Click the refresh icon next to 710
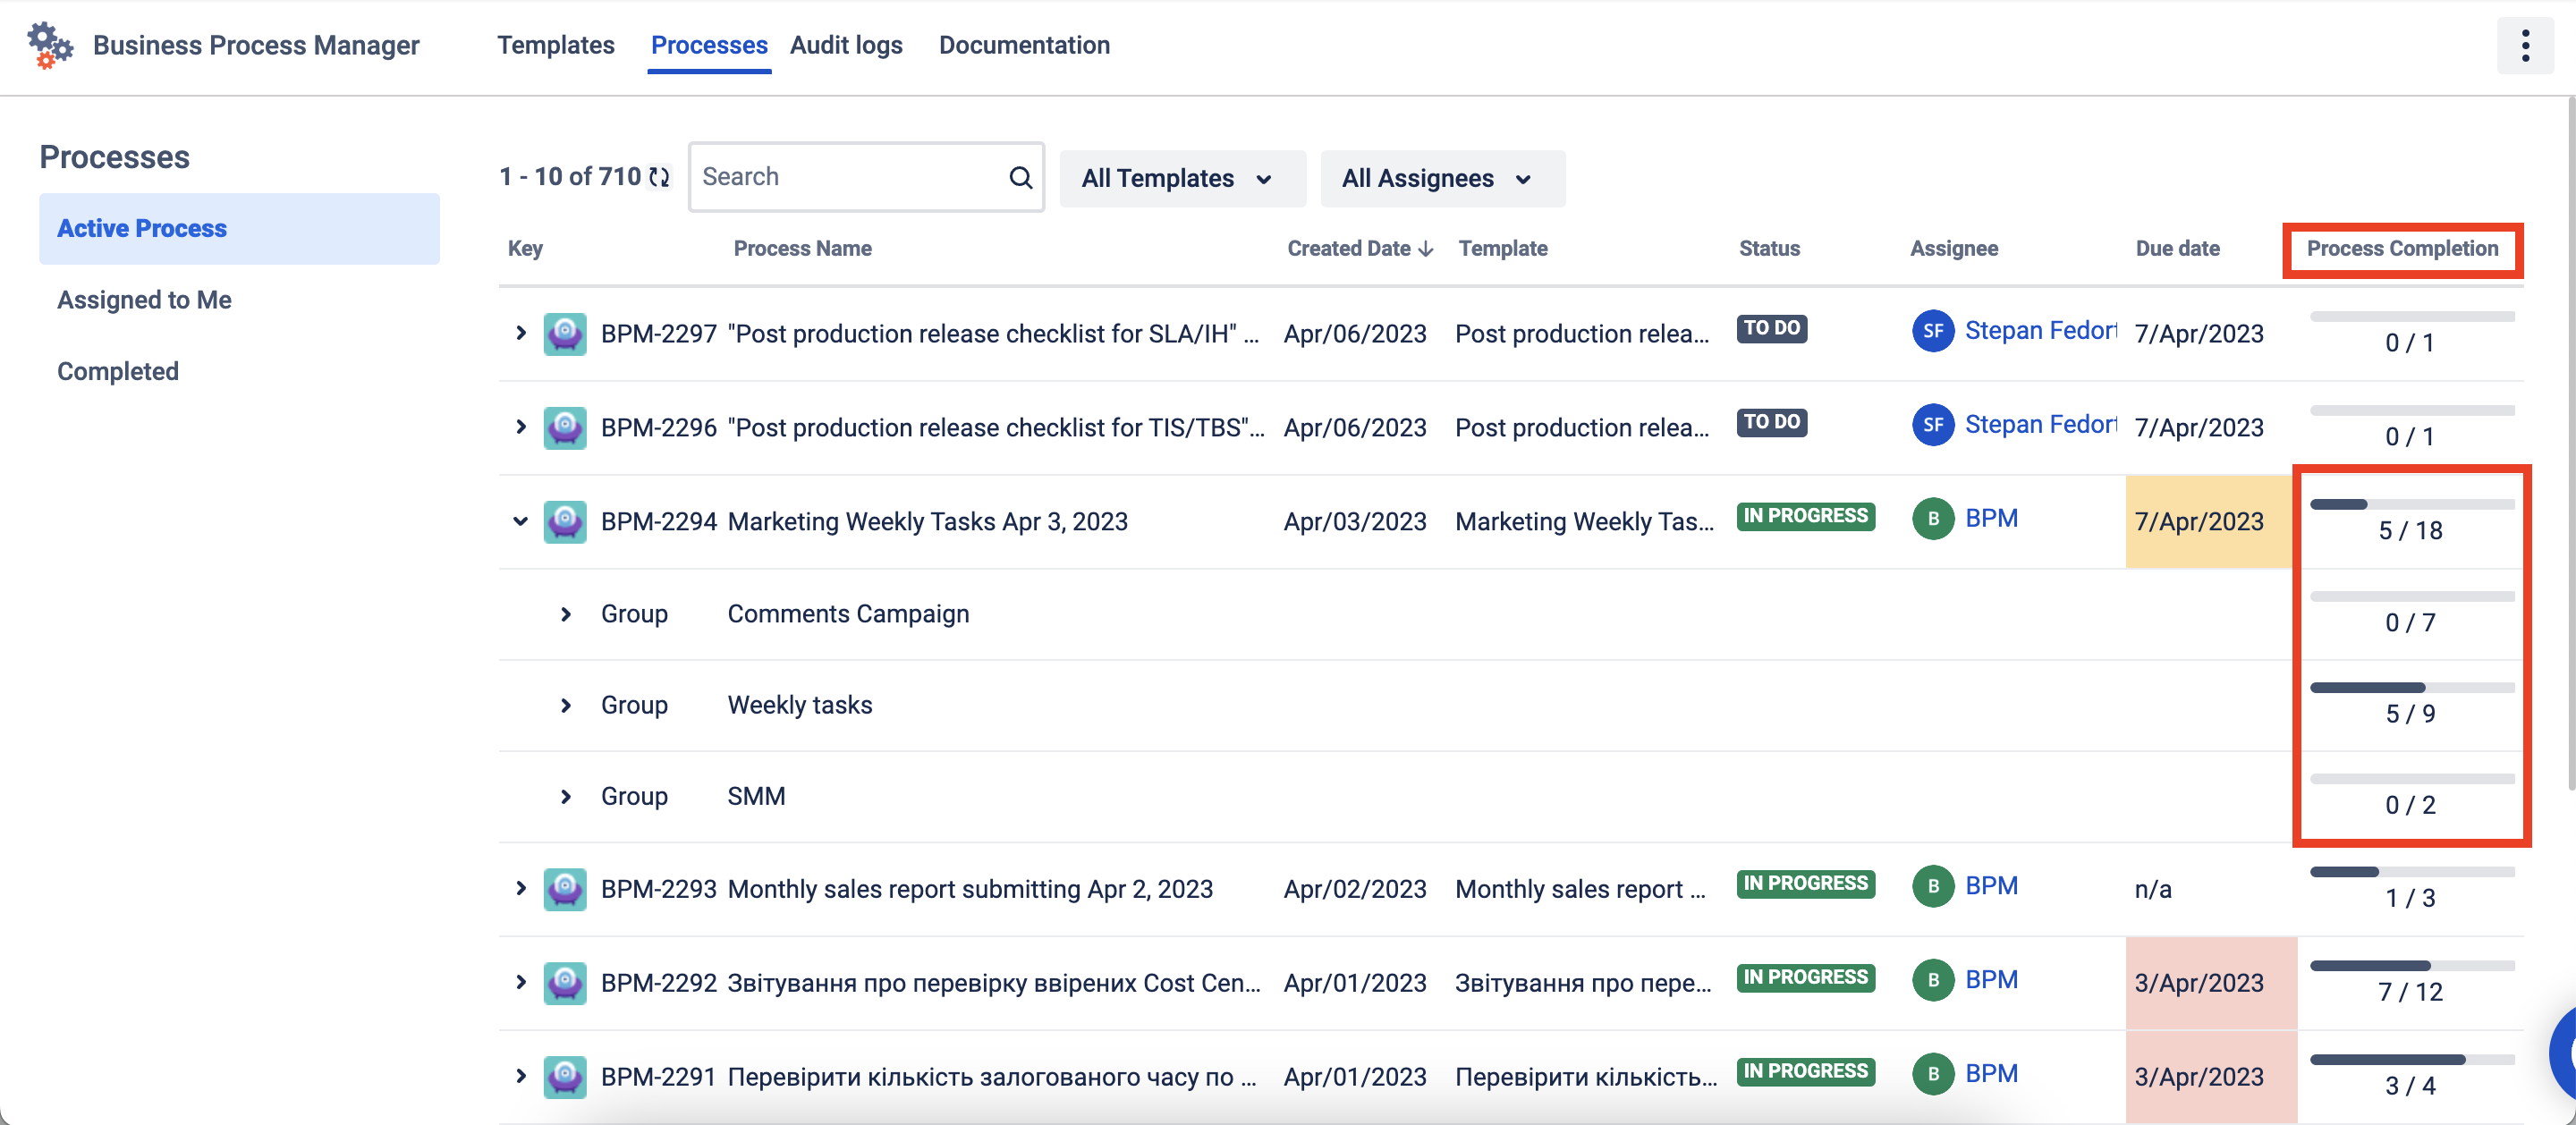This screenshot has height=1125, width=2576. pyautogui.click(x=659, y=177)
